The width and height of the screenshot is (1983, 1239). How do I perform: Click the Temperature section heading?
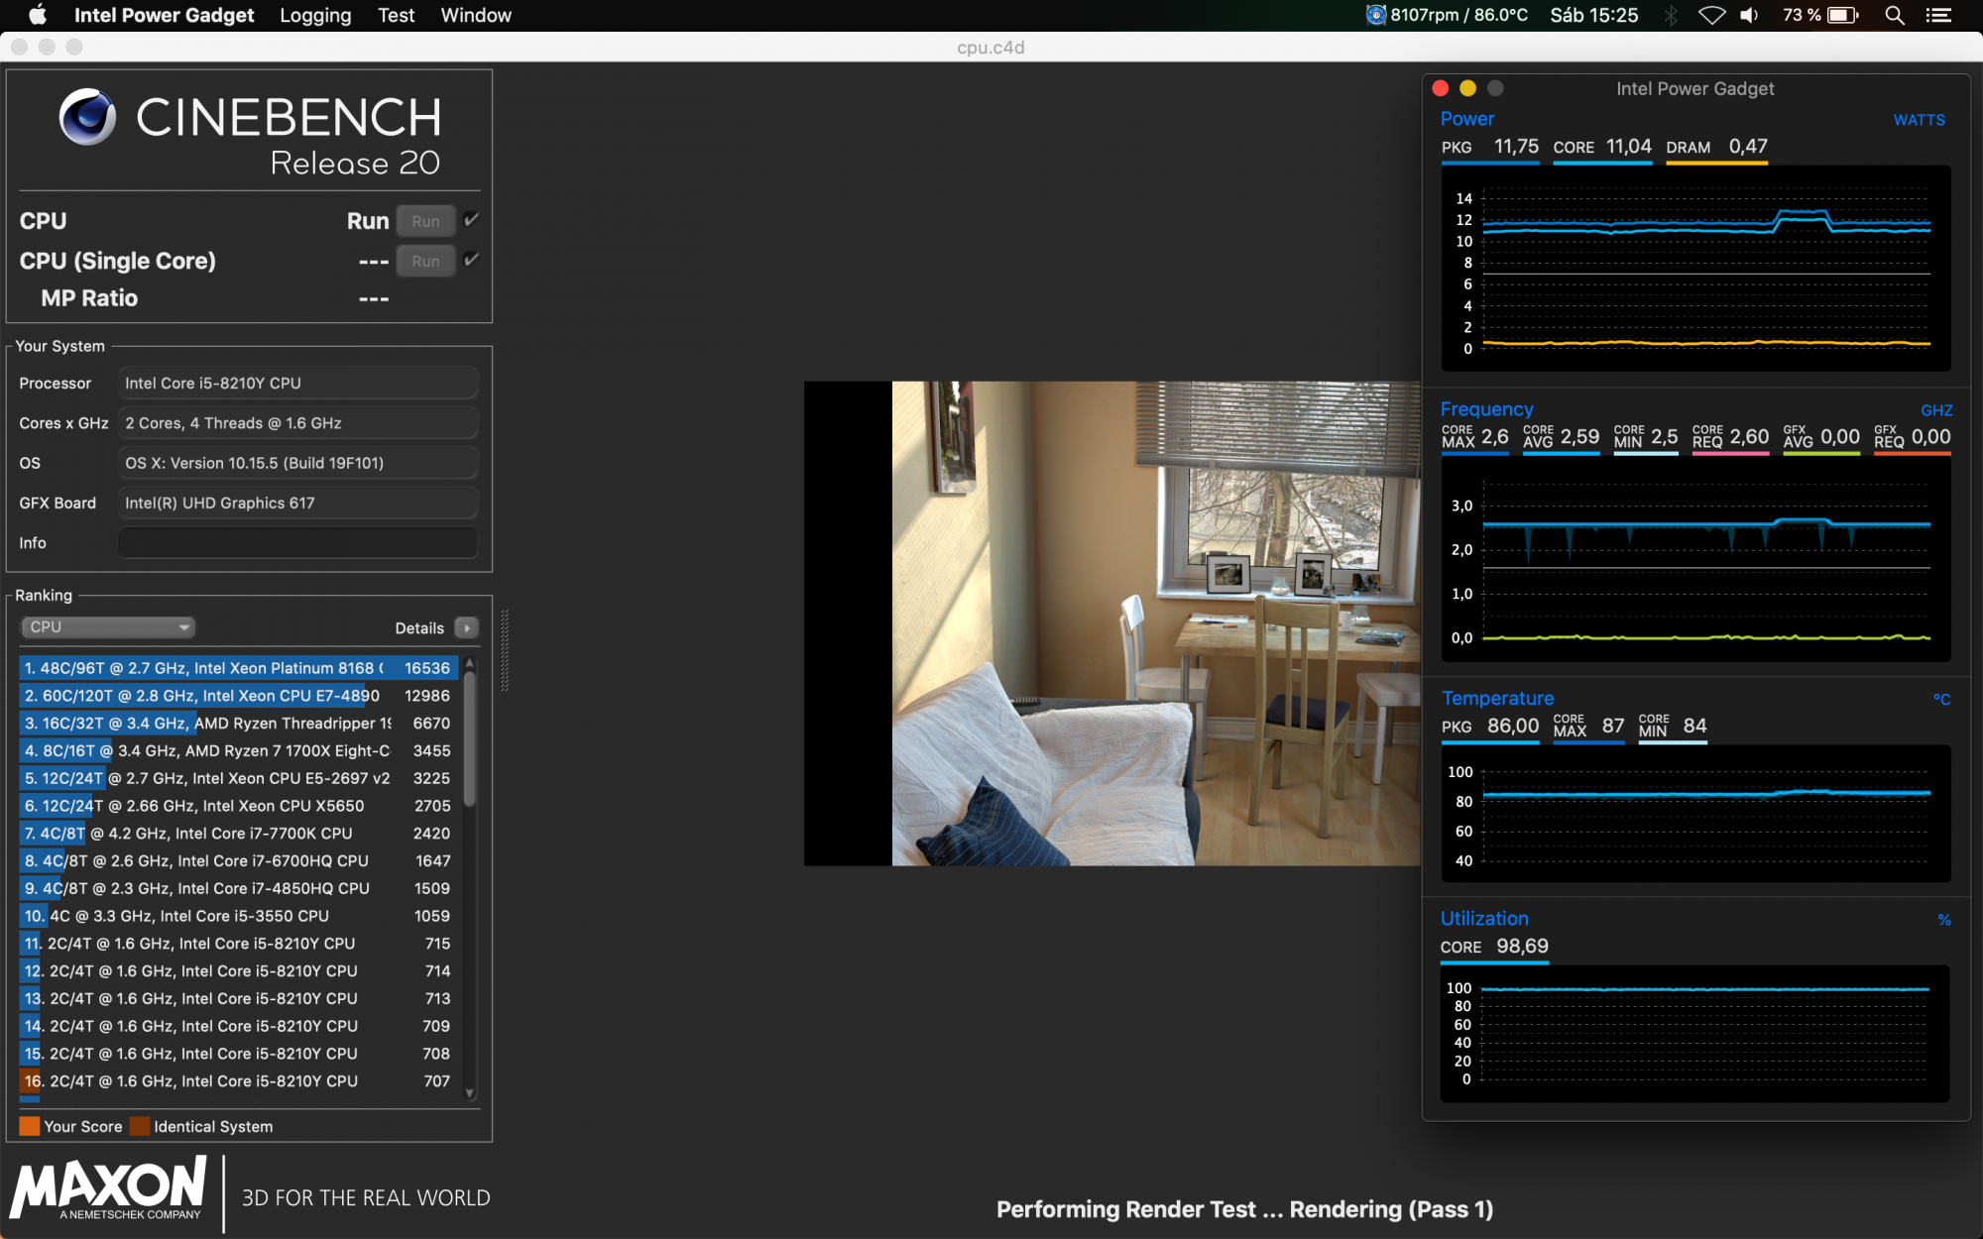click(x=1497, y=699)
